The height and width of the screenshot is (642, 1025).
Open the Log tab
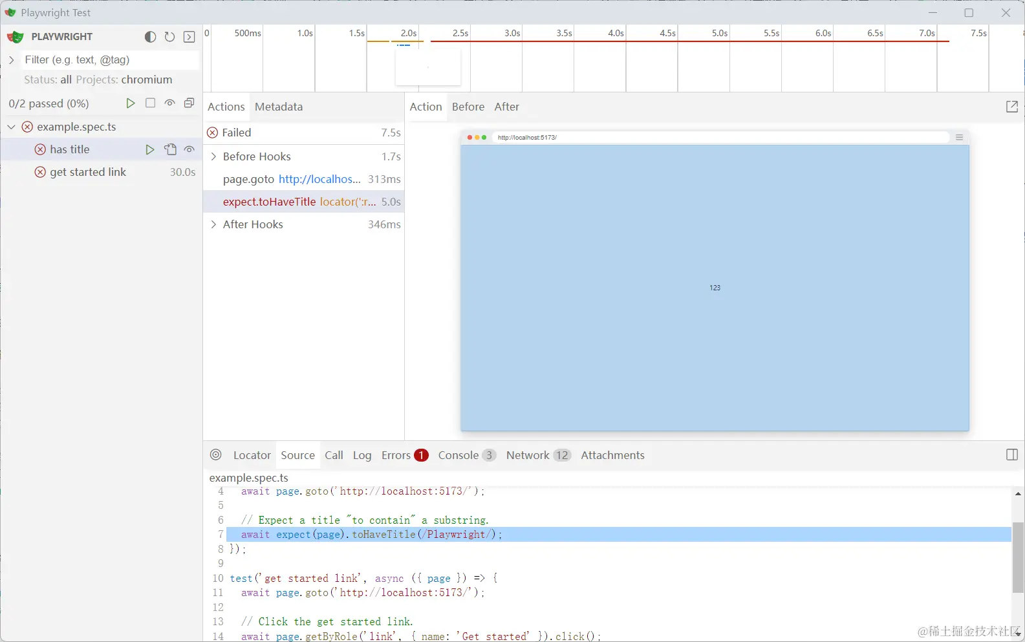tap(362, 455)
